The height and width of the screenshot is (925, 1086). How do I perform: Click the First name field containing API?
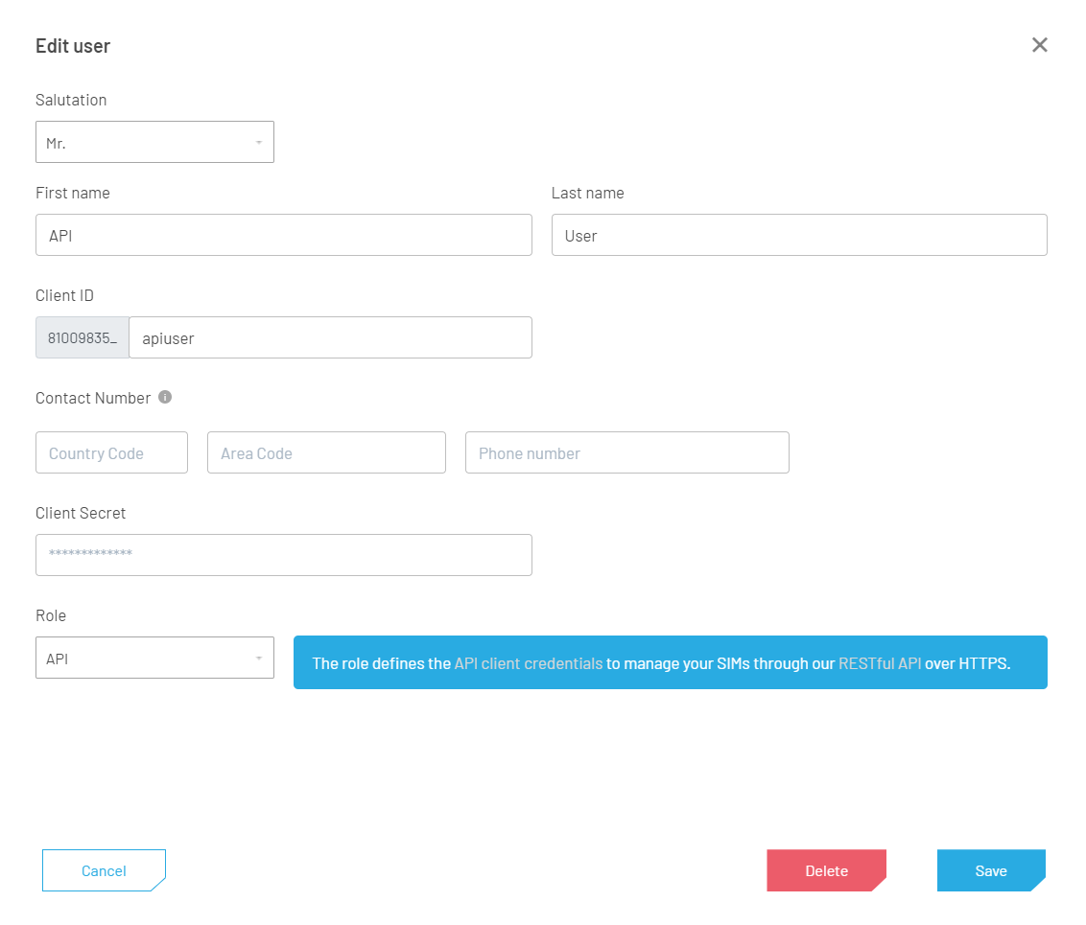click(283, 235)
